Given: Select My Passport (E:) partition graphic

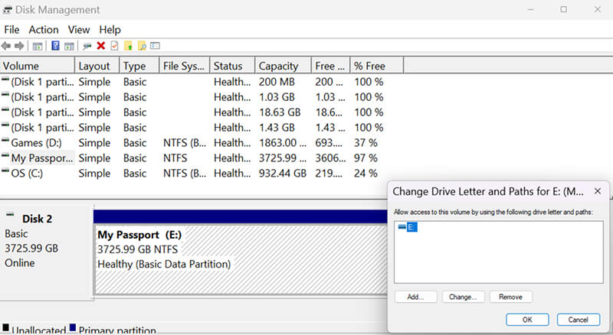Looking at the screenshot, I should point(241,259).
